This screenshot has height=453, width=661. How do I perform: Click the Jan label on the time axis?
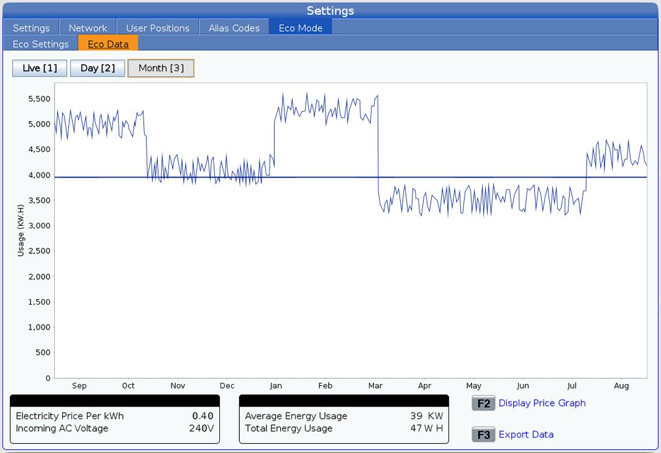pyautogui.click(x=275, y=385)
